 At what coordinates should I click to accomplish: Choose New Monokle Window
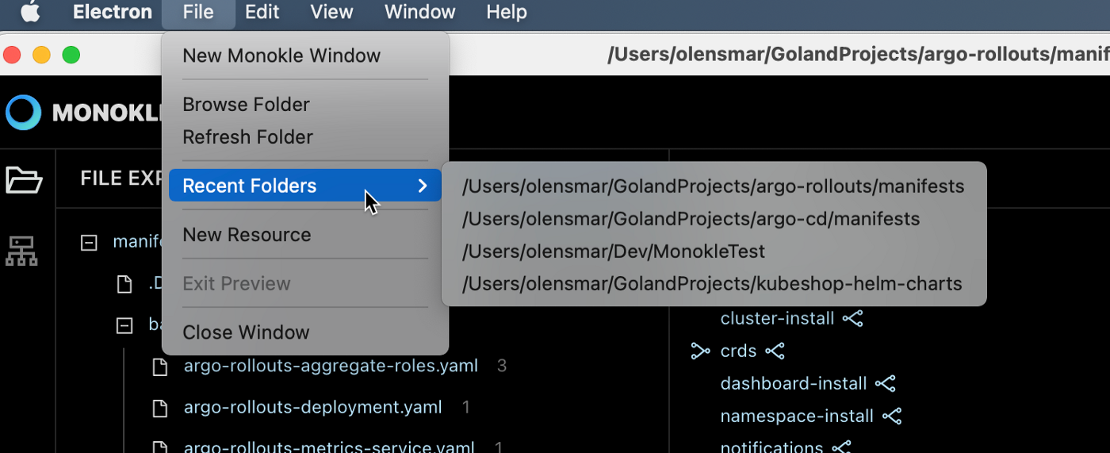[305, 56]
